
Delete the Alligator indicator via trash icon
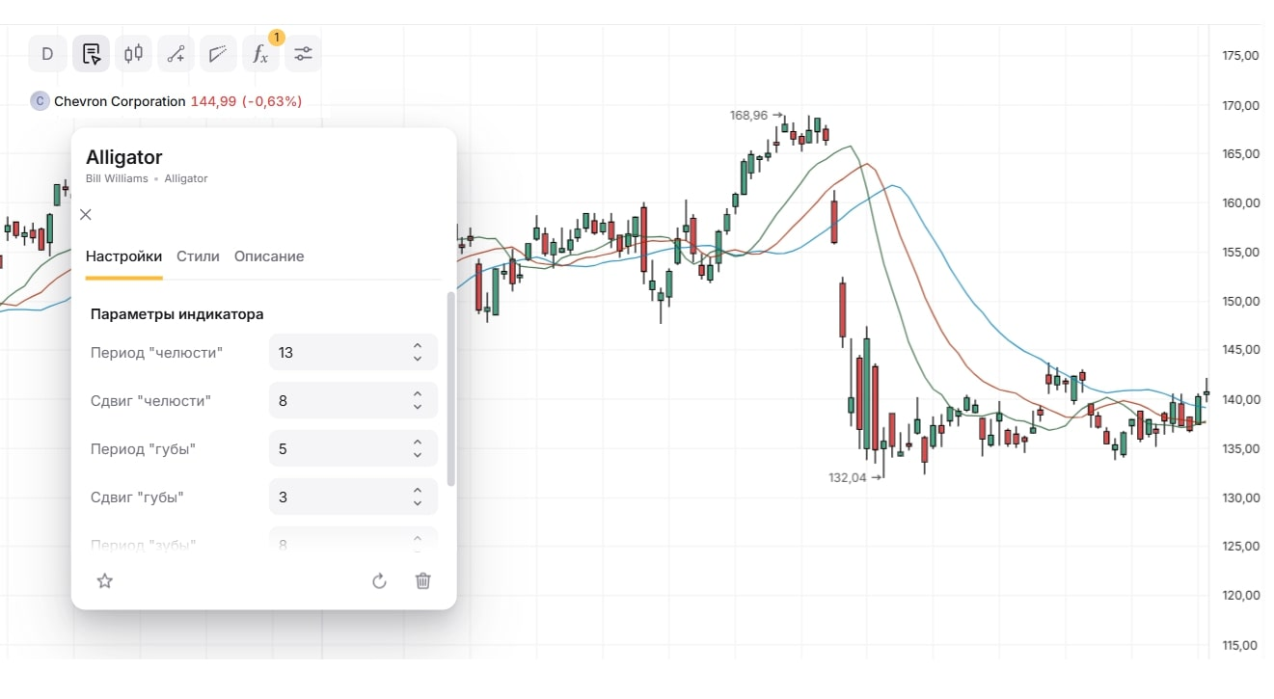point(422,580)
